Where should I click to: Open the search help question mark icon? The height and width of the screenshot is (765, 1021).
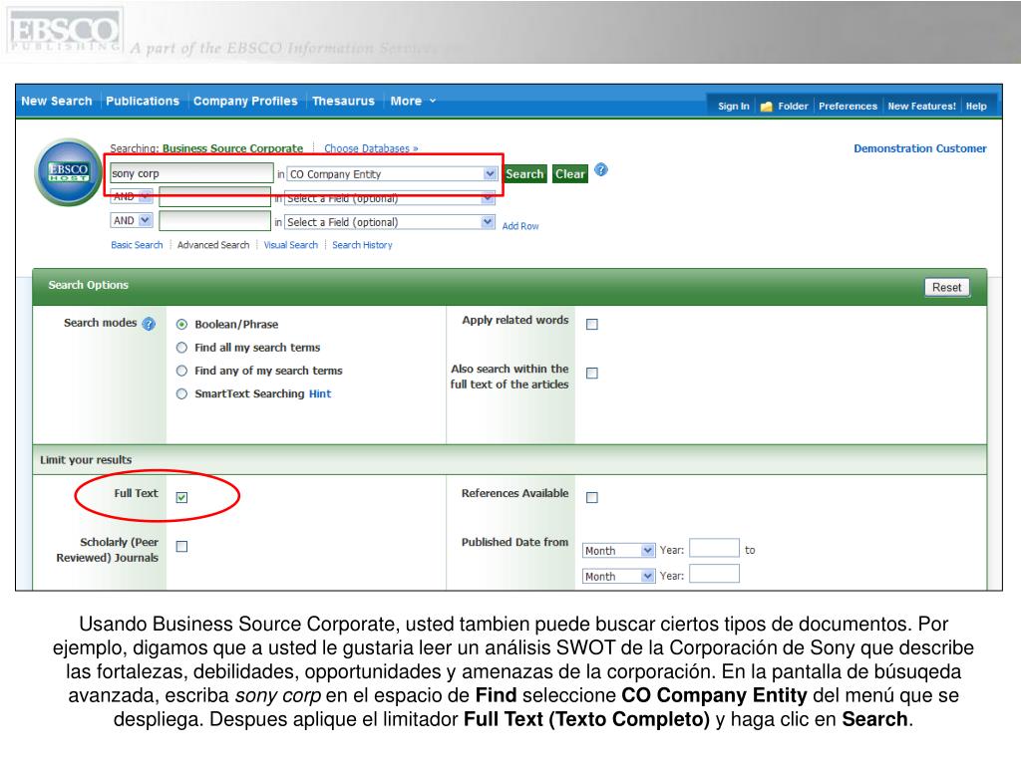click(x=601, y=169)
